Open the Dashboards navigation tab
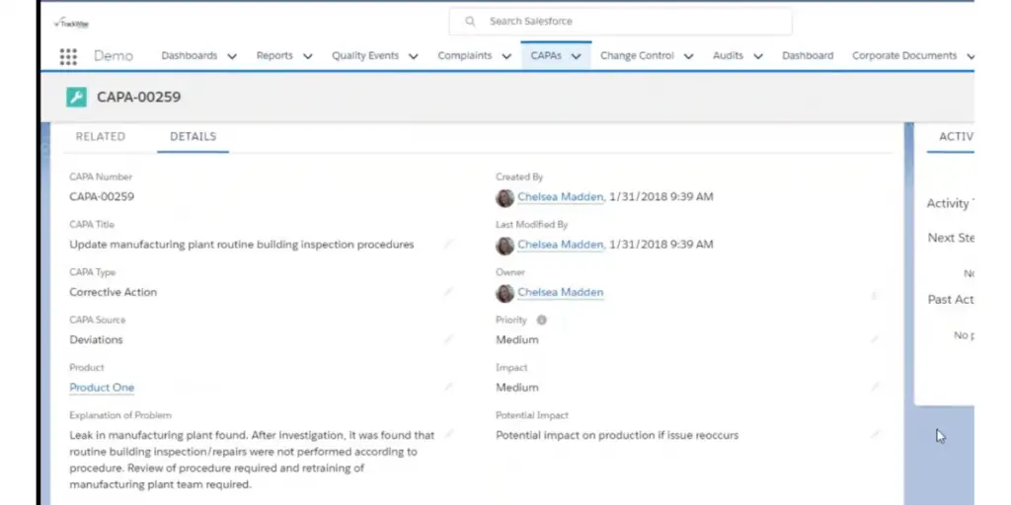 pos(189,56)
